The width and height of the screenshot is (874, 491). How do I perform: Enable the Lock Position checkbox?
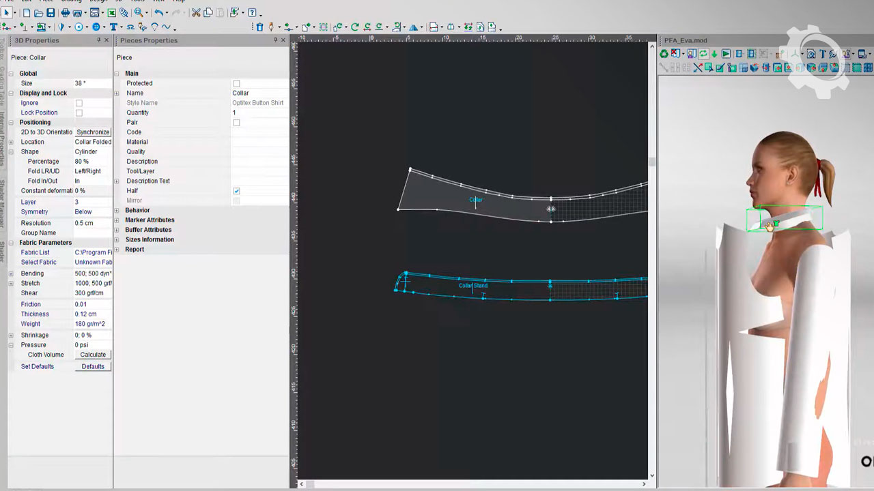(79, 113)
